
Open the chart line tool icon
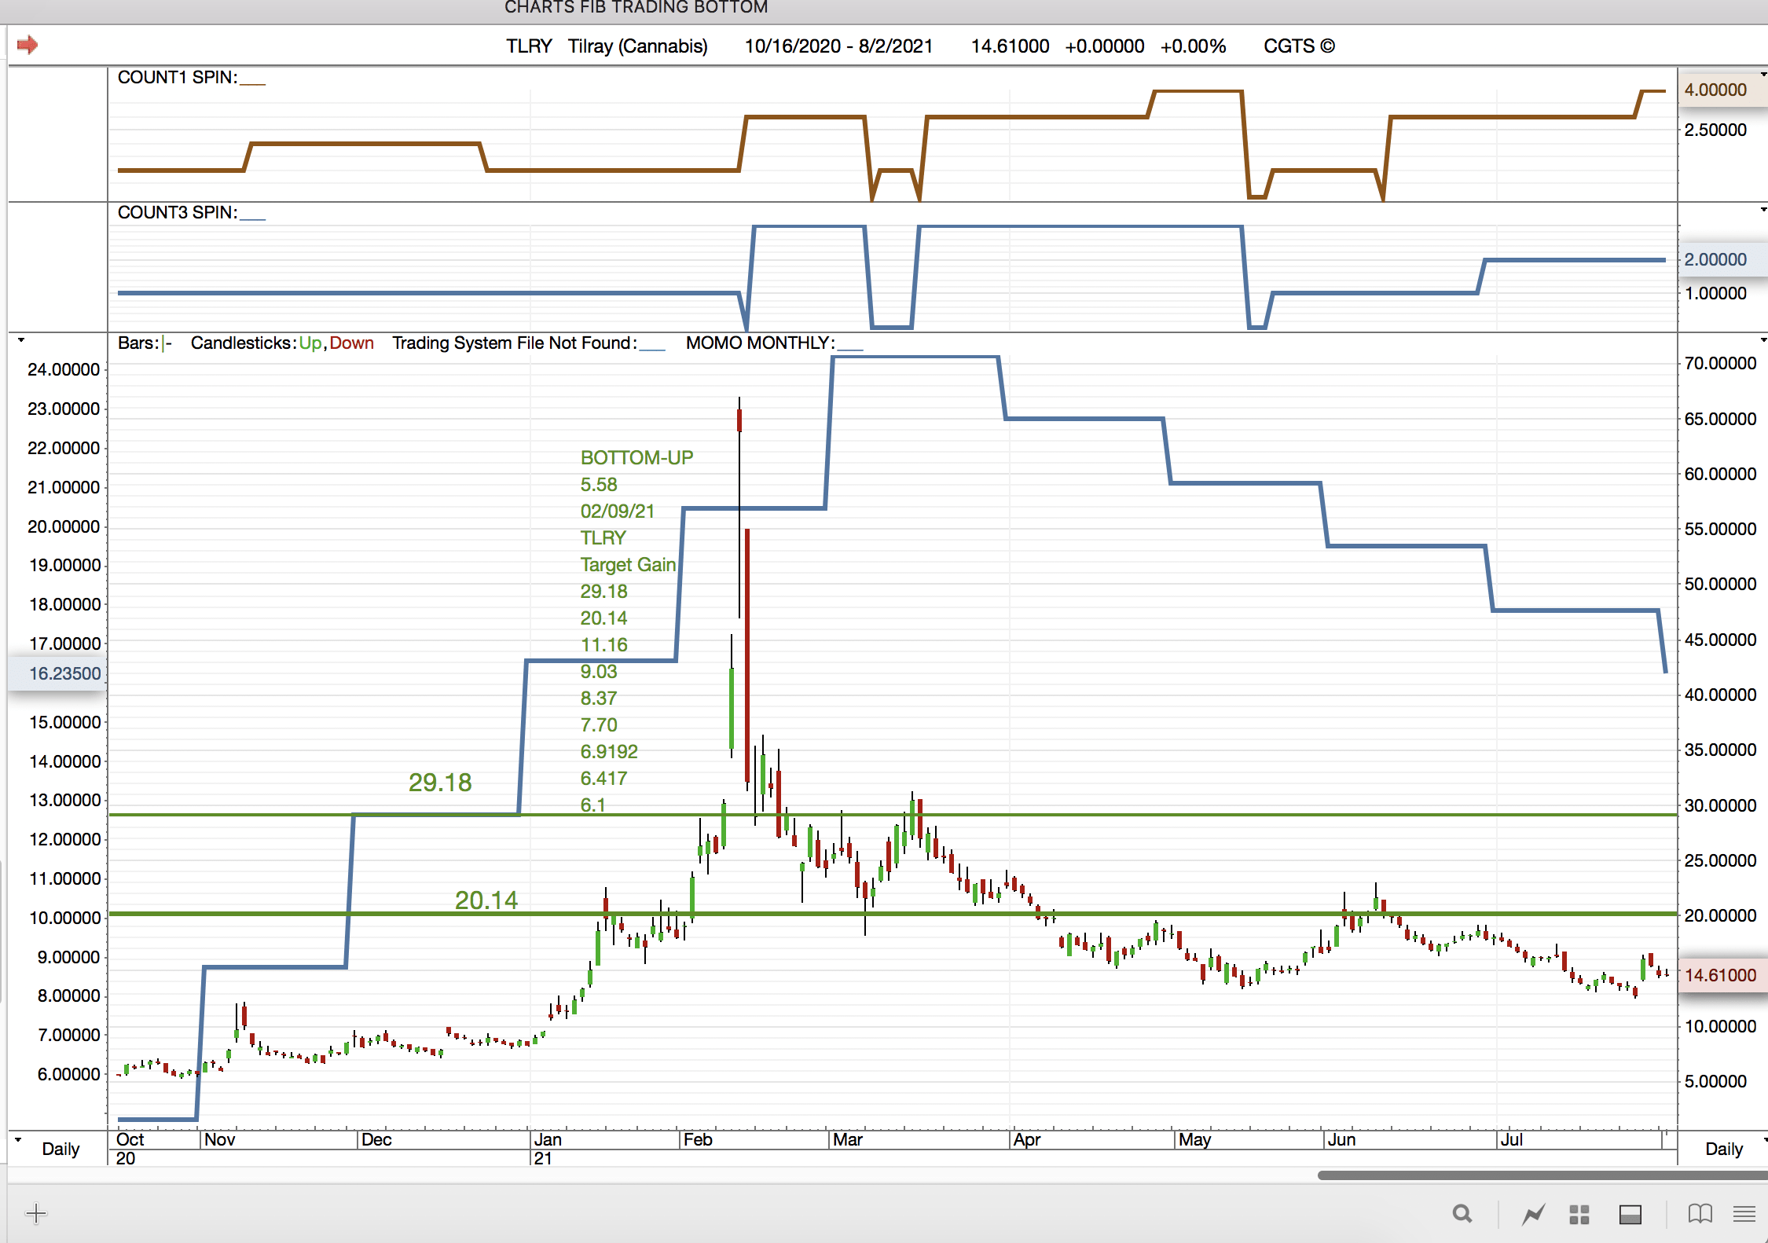[x=1533, y=1215]
